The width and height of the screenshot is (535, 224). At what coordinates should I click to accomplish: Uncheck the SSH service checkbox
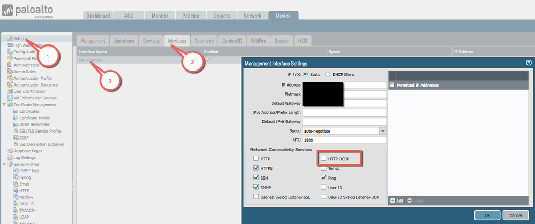tap(256, 177)
